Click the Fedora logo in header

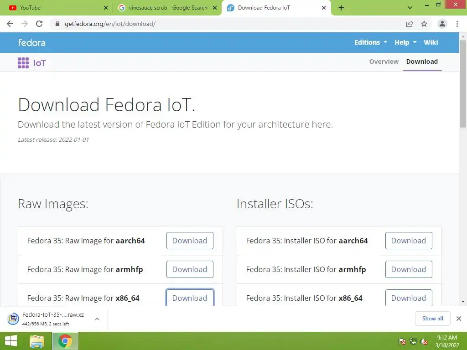pyautogui.click(x=32, y=42)
